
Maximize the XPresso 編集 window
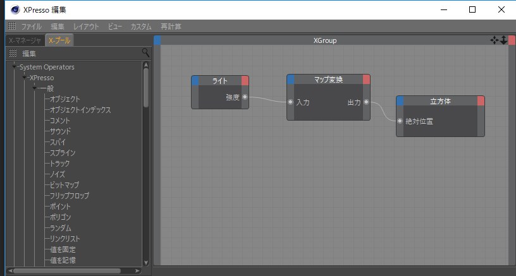click(472, 9)
